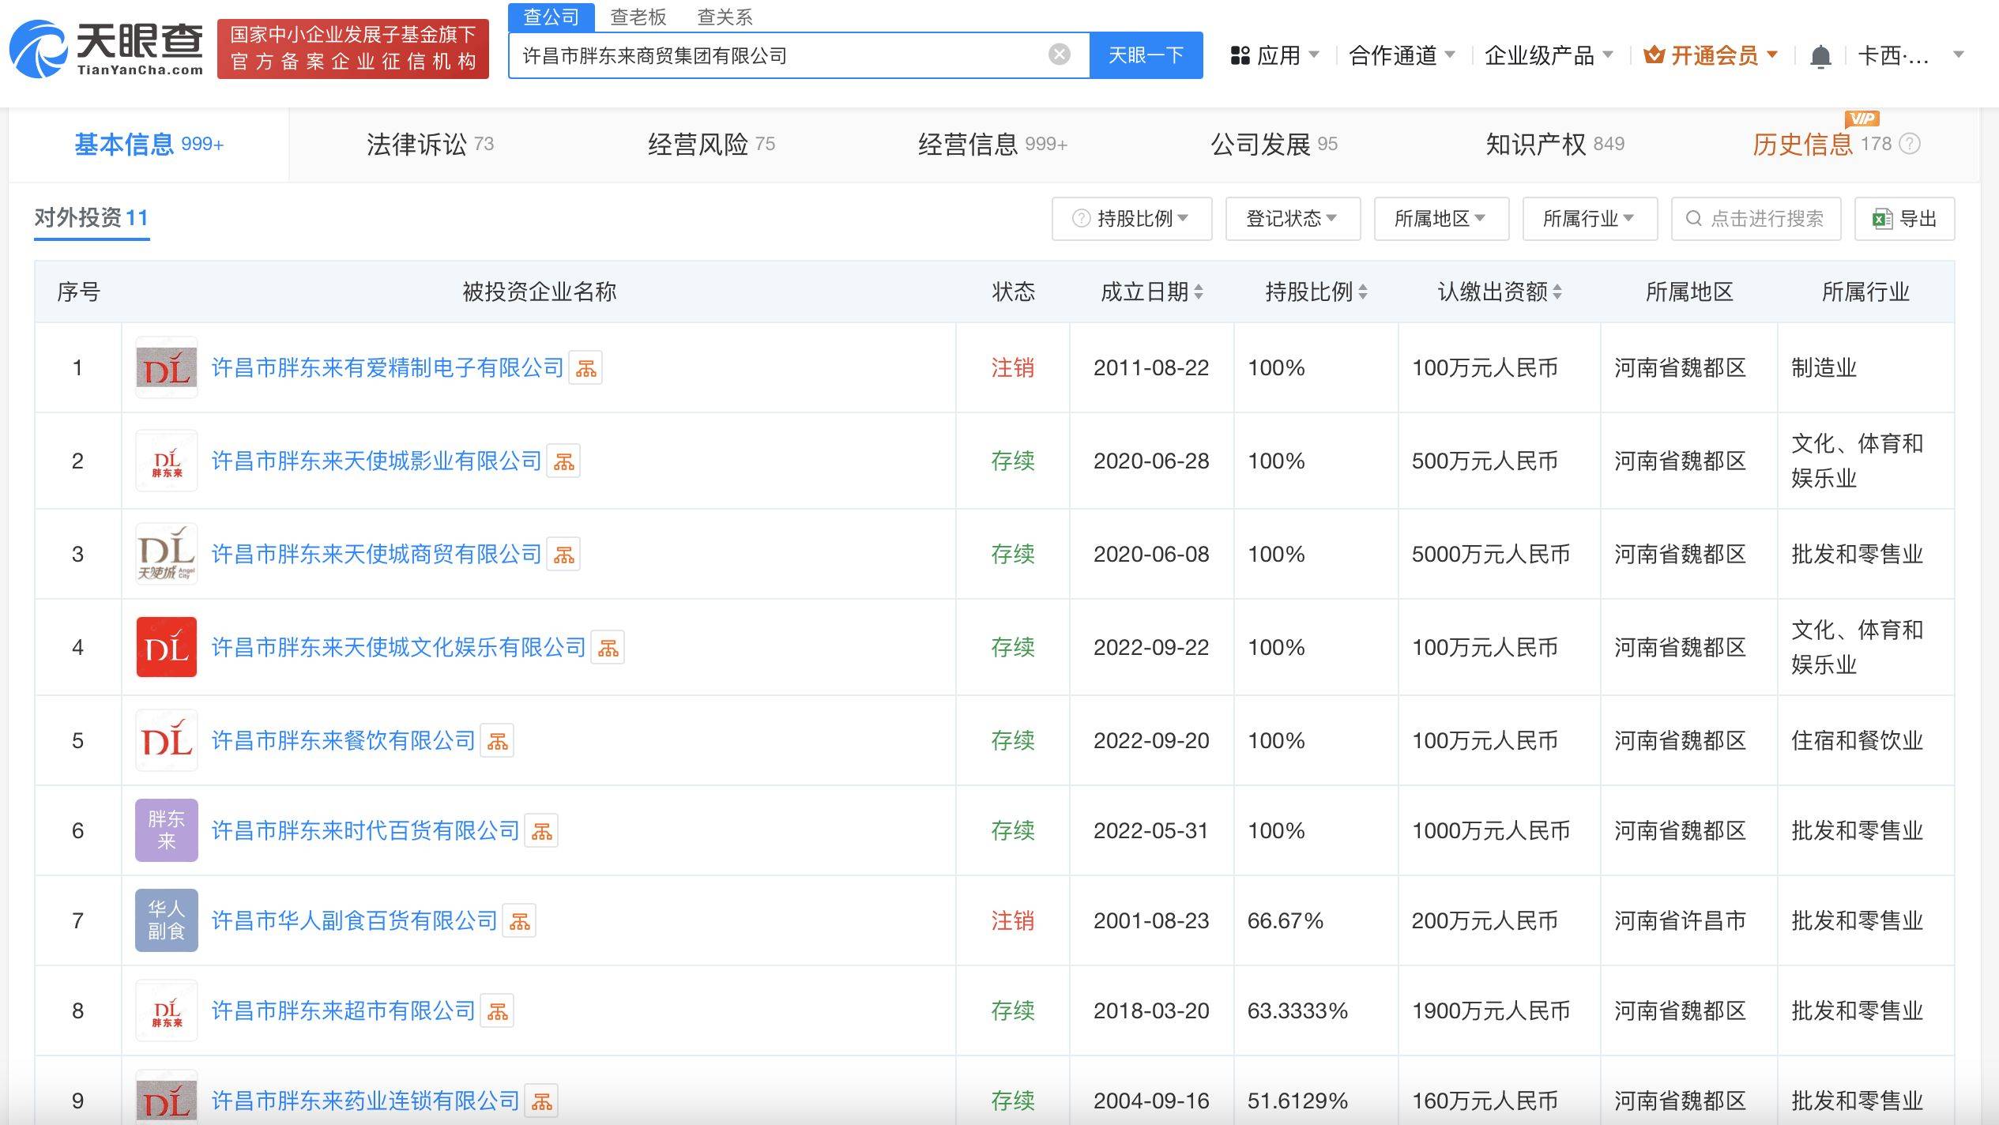The height and width of the screenshot is (1125, 1999).
Task: Open notifications bell icon
Action: pos(1820,56)
